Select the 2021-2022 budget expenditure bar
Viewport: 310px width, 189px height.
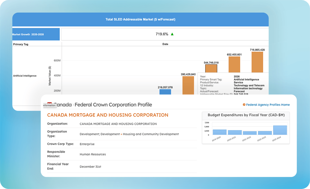250,133
